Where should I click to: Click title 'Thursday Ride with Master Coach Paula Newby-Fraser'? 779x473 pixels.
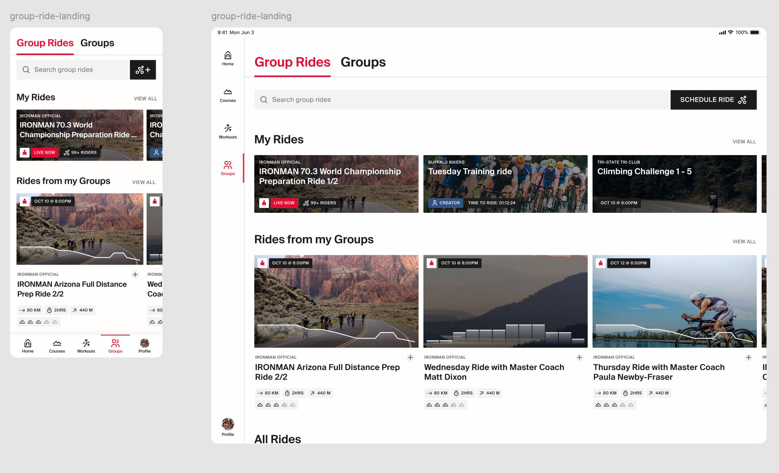click(x=659, y=372)
